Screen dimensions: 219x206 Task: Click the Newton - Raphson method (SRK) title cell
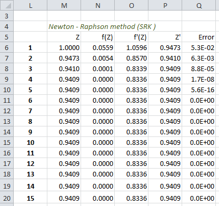102,26
